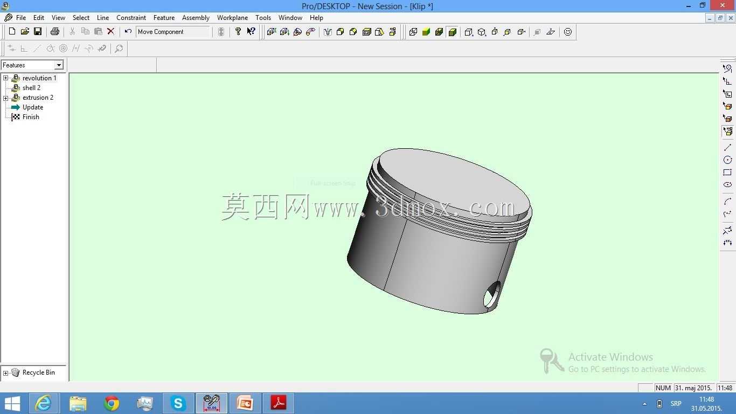The image size is (736, 414).
Task: Select the Round Edges tool icon
Action: (341, 32)
